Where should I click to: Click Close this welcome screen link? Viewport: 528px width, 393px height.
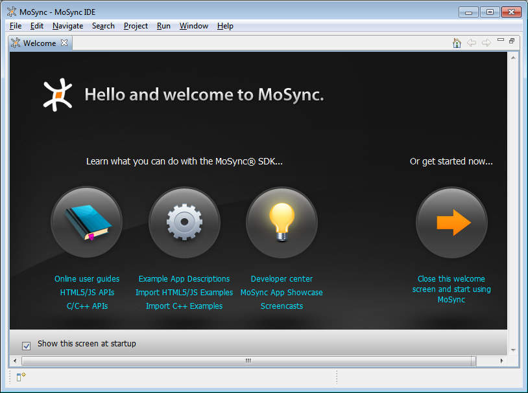(451, 289)
